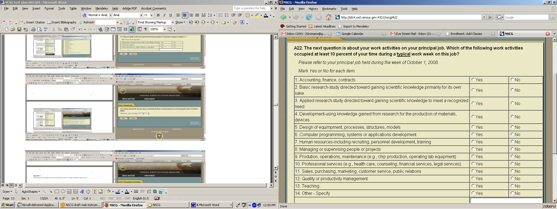This screenshot has width=557, height=209.
Task: Open the style dropdown Normal + Arial
Action: coord(110,15)
